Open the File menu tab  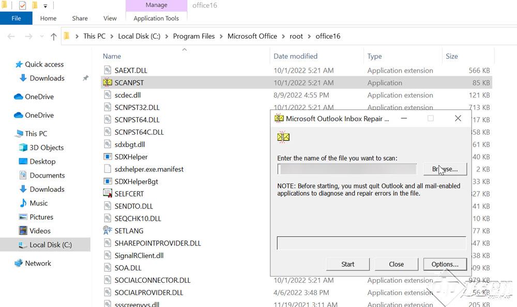pyautogui.click(x=16, y=18)
